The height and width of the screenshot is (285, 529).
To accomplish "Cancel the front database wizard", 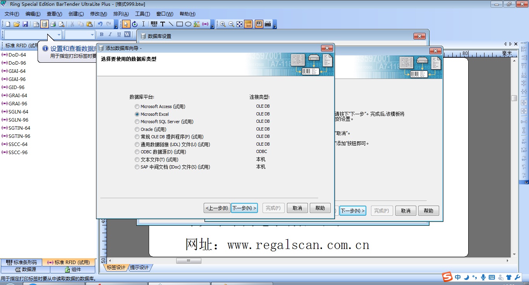I will tap(297, 208).
